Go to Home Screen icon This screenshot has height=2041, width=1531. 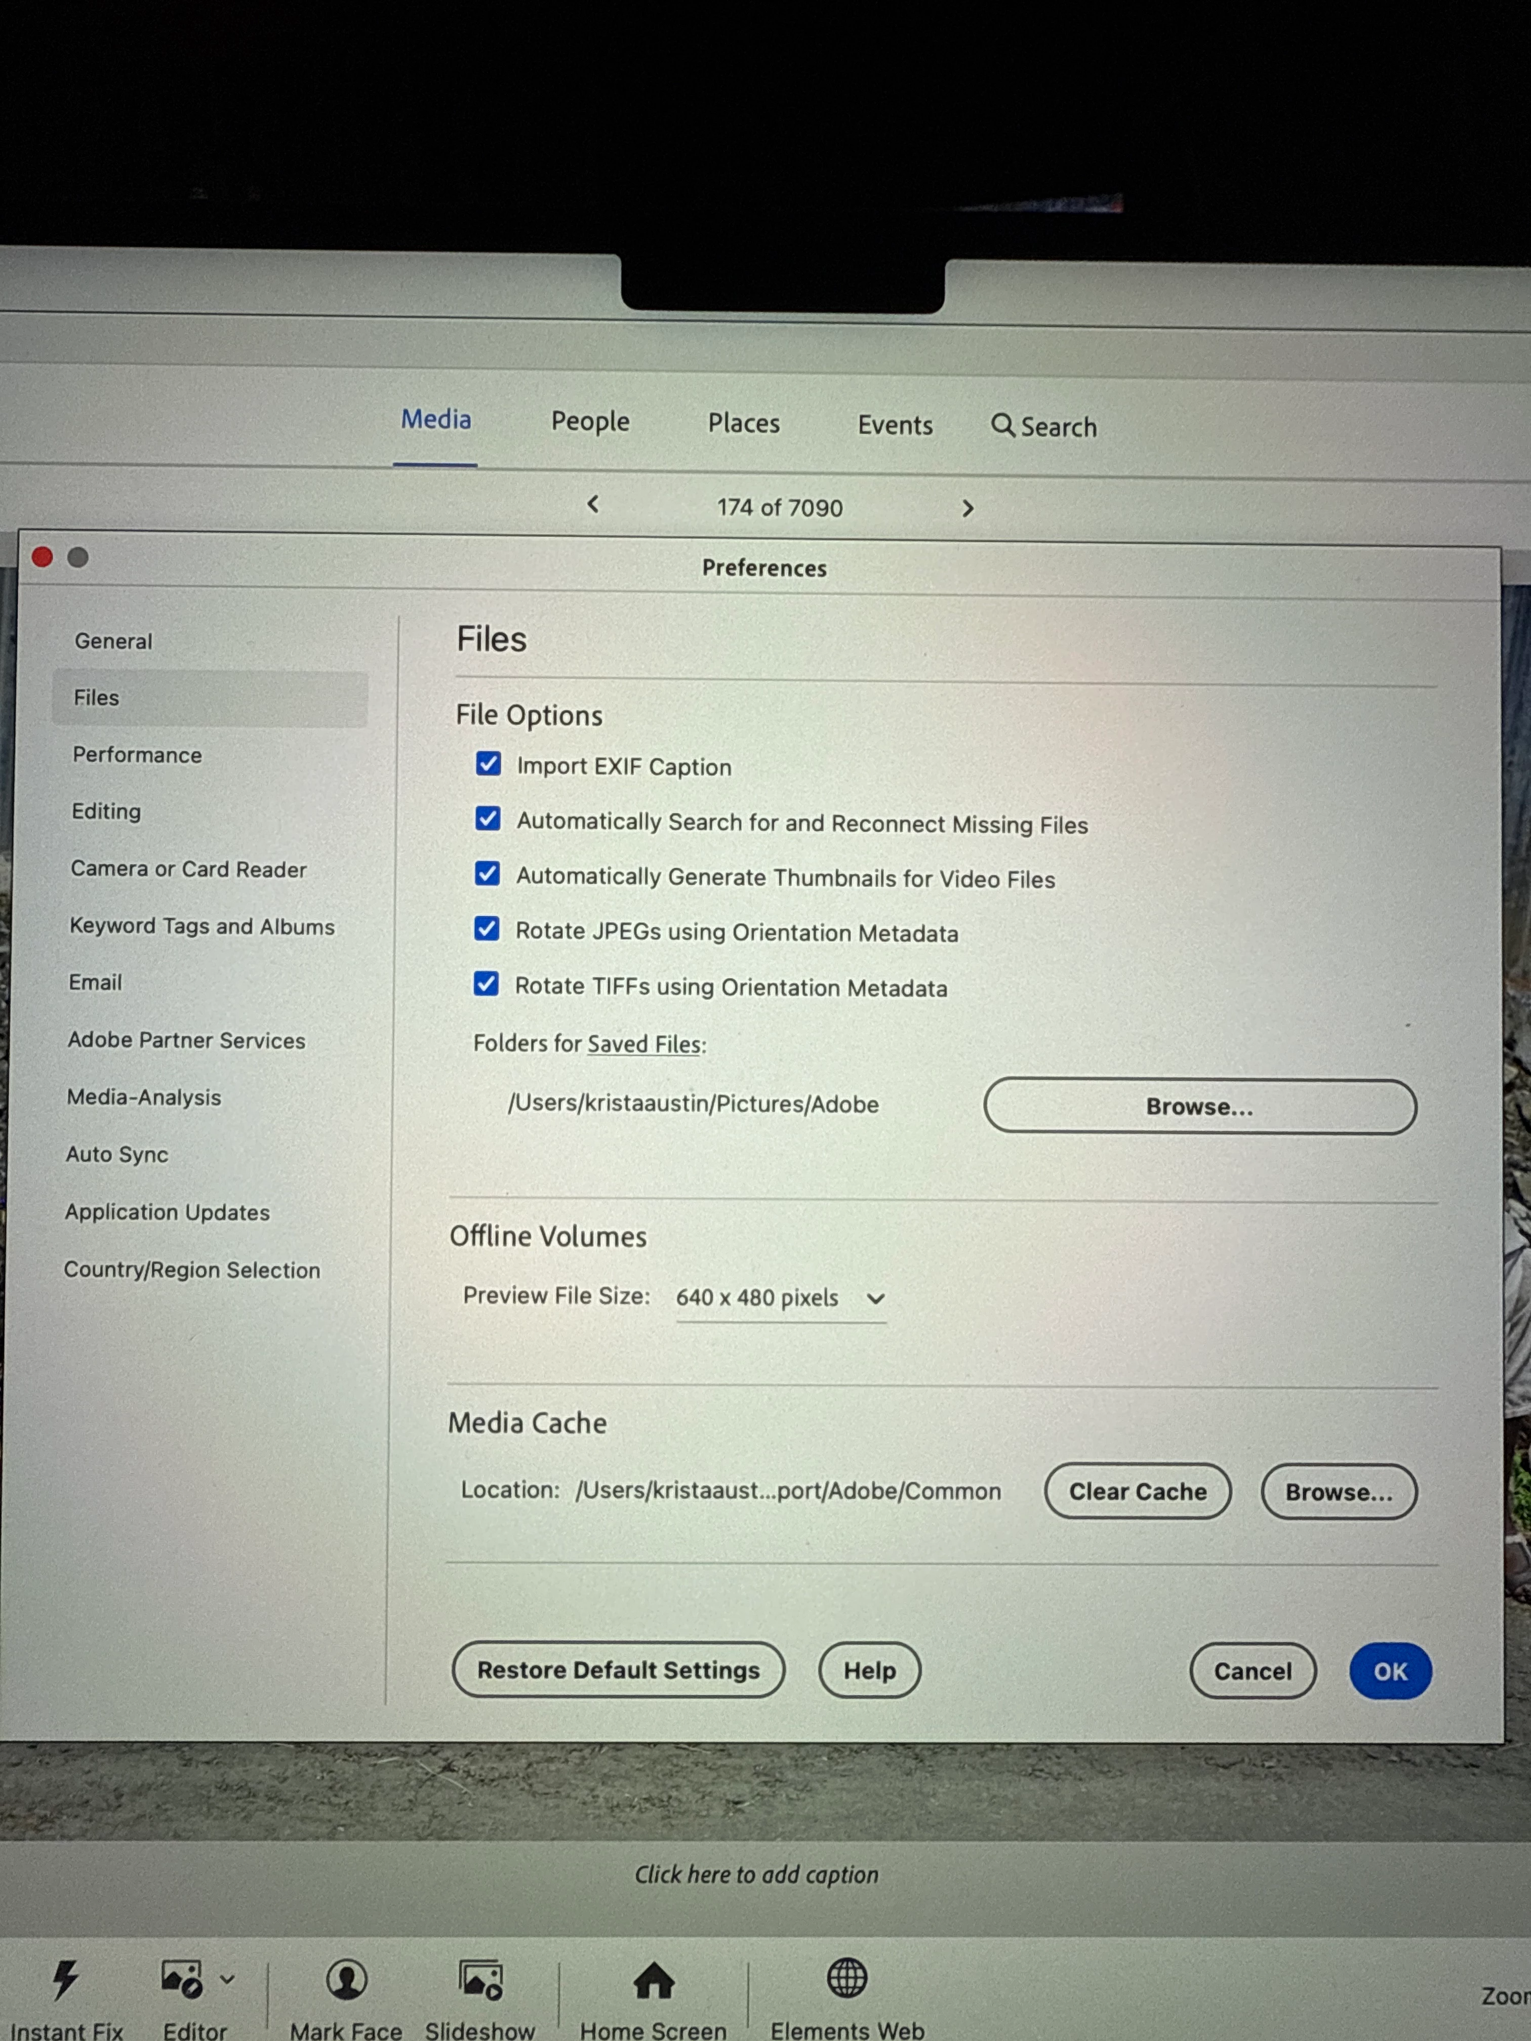click(x=654, y=1980)
